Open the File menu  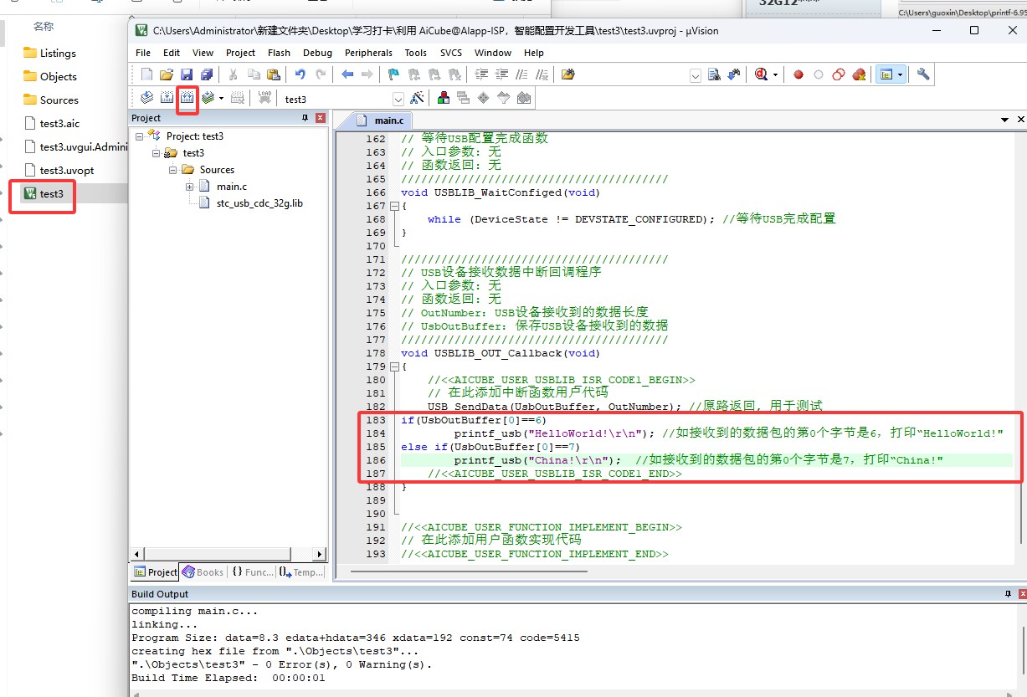143,53
